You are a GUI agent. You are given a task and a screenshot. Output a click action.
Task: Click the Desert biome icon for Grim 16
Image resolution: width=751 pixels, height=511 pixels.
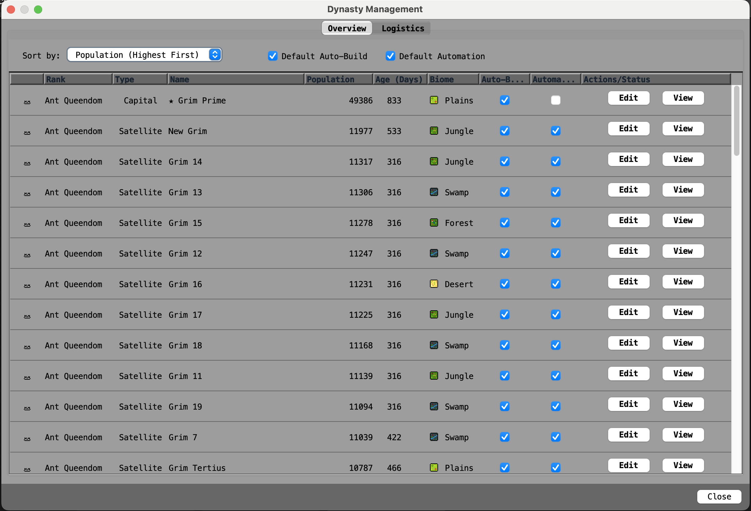click(x=434, y=284)
